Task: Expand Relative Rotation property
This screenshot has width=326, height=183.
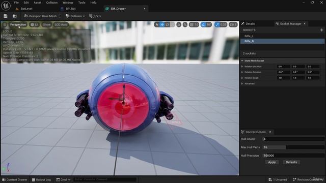Action: pyautogui.click(x=242, y=72)
